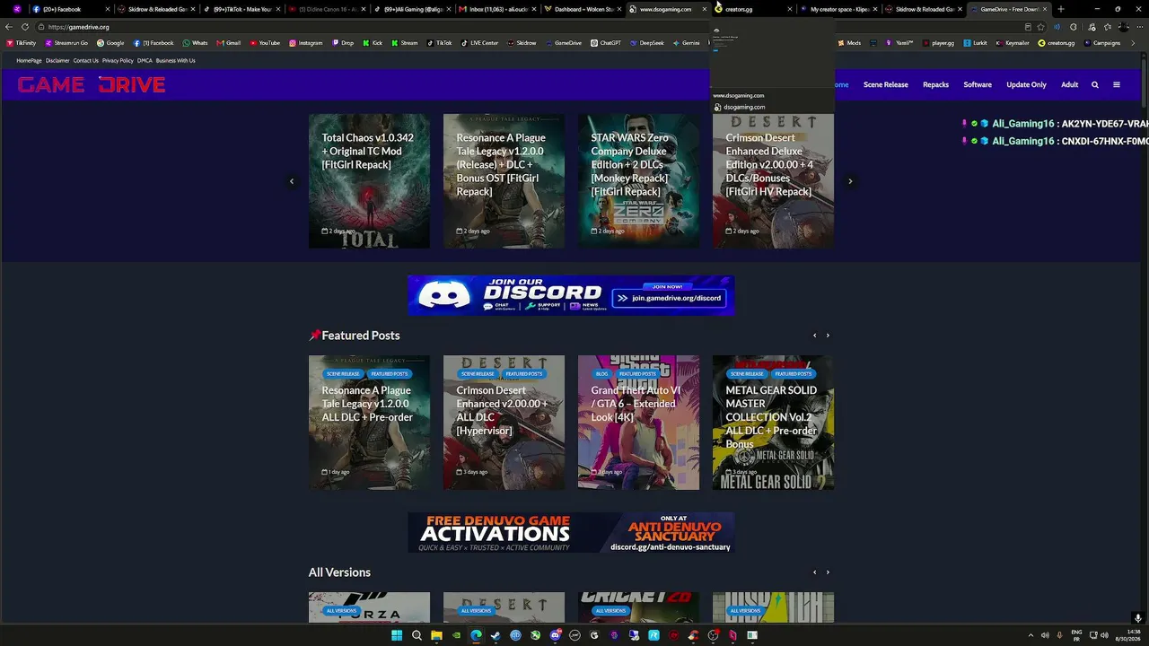Open Discord from the taskbar
The height and width of the screenshot is (646, 1149).
click(555, 635)
